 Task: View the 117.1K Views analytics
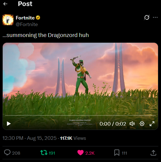73,138
